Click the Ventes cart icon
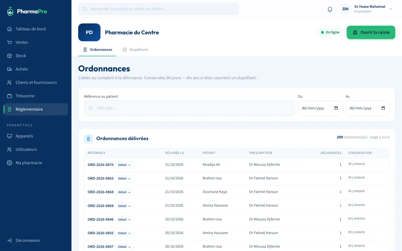 click(9, 42)
